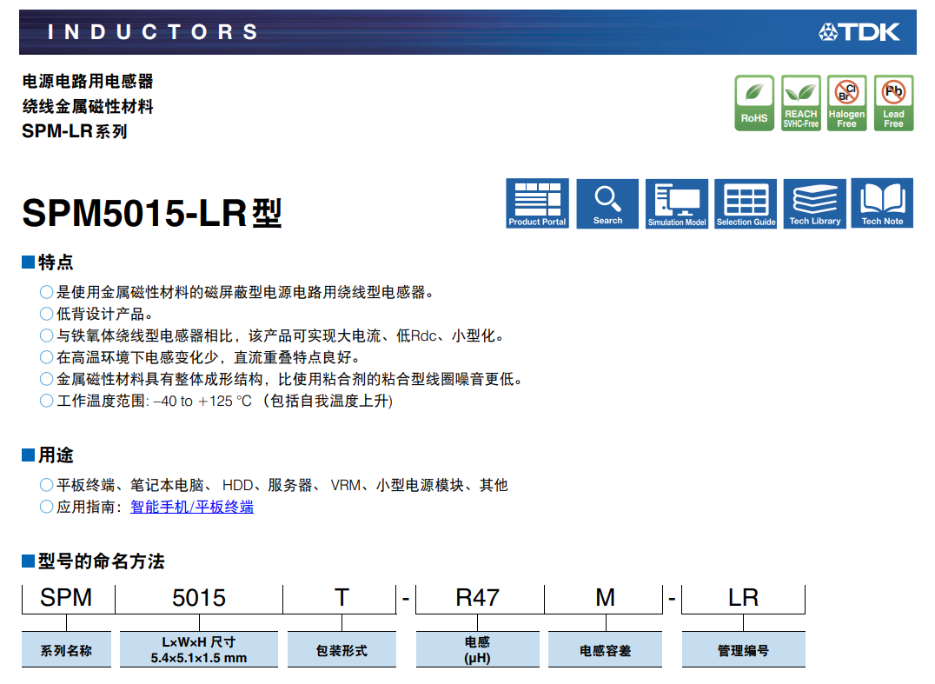This screenshot has width=935, height=684.
Task: Select the 绕线金属磁性材料 heading line
Action: [x=88, y=106]
